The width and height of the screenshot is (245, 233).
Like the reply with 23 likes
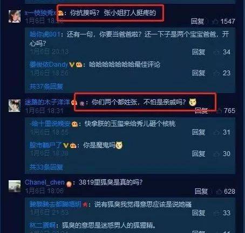(216, 73)
